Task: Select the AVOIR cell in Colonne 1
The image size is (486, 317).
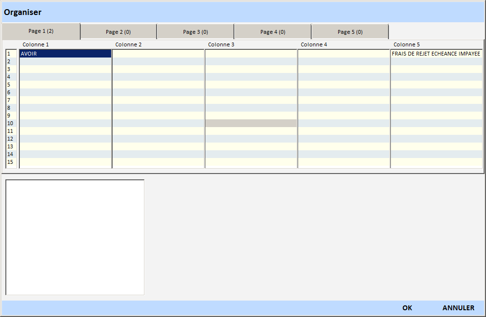Action: (x=65, y=54)
